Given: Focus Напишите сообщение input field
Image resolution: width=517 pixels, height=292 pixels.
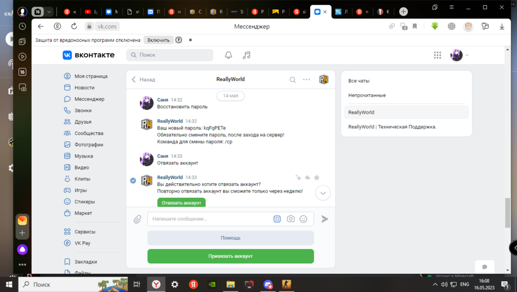Looking at the screenshot, I should click(211, 219).
